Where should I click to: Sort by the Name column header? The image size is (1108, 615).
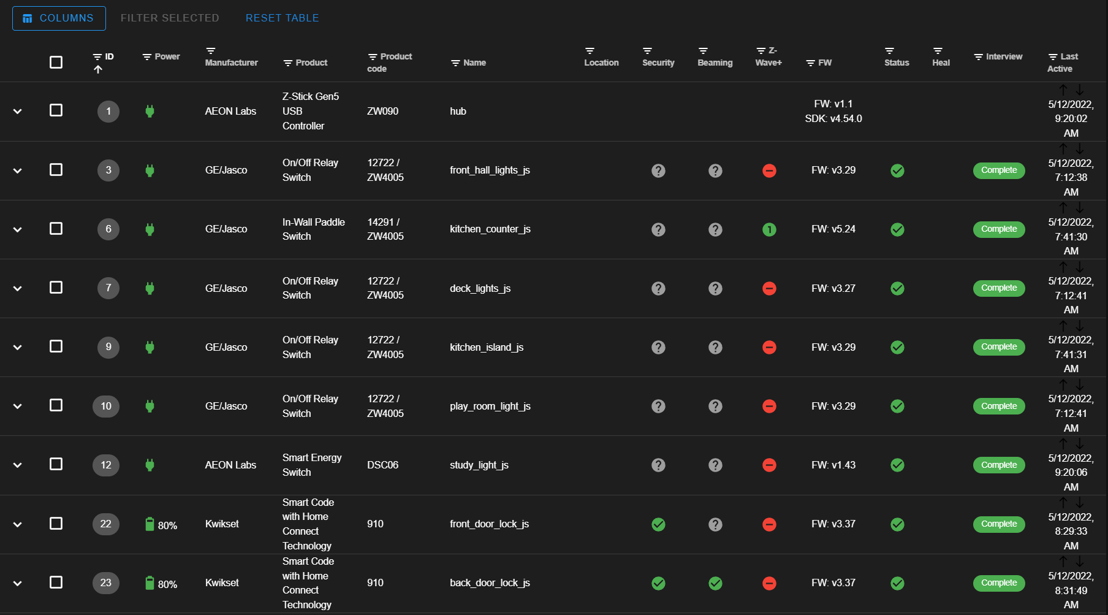[x=474, y=63]
